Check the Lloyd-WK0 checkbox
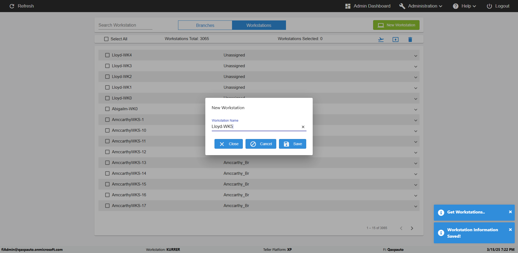This screenshot has height=253, width=518. pyautogui.click(x=107, y=98)
